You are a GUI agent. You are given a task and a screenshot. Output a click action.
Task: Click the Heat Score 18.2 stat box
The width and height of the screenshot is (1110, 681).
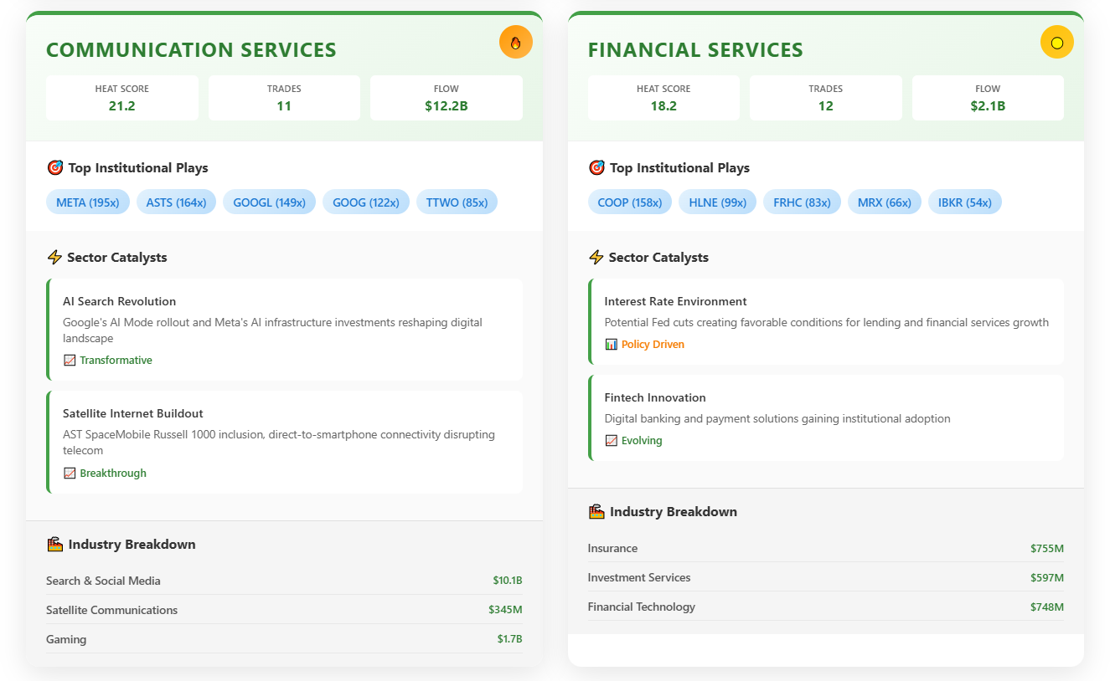tap(663, 98)
